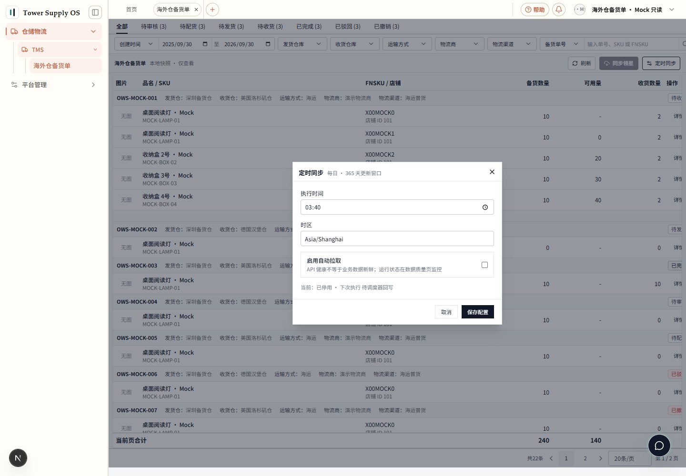The width and height of the screenshot is (686, 476).
Task: Switch to the 已完成 (3) tab
Action: point(309,26)
